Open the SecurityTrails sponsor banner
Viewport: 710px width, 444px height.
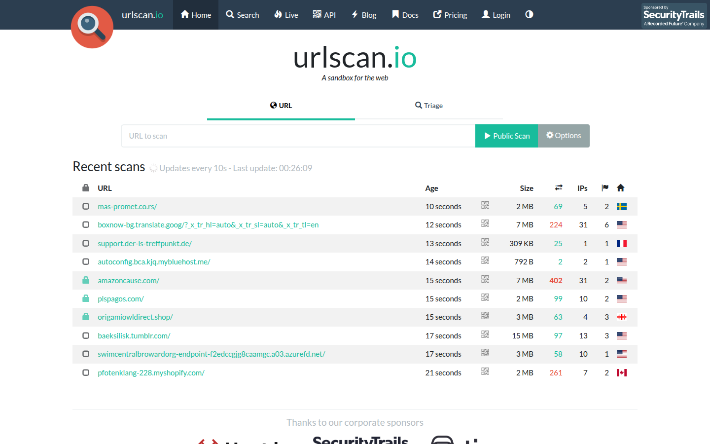[674, 16]
